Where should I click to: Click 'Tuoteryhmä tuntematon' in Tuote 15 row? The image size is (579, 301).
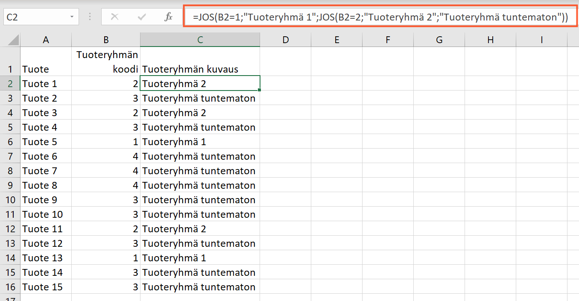pyautogui.click(x=200, y=287)
